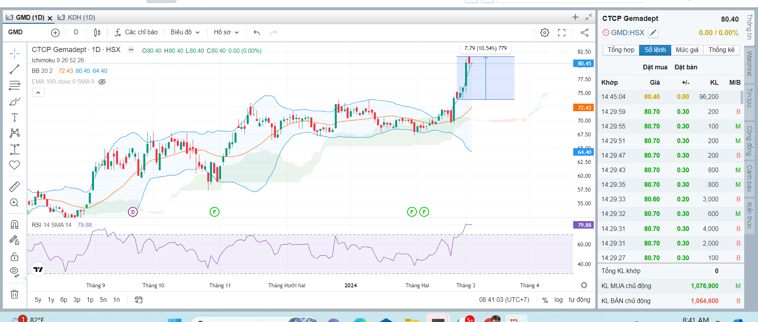Select the text annotation tool
Screen dimensions: 758x322
[15, 117]
